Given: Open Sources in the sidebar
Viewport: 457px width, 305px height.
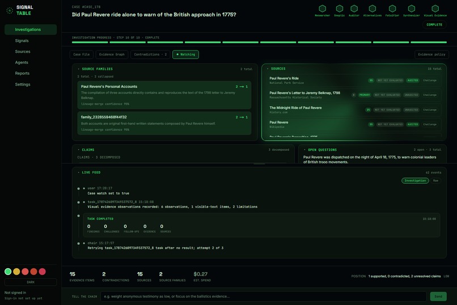Looking at the screenshot, I should coord(23,52).
